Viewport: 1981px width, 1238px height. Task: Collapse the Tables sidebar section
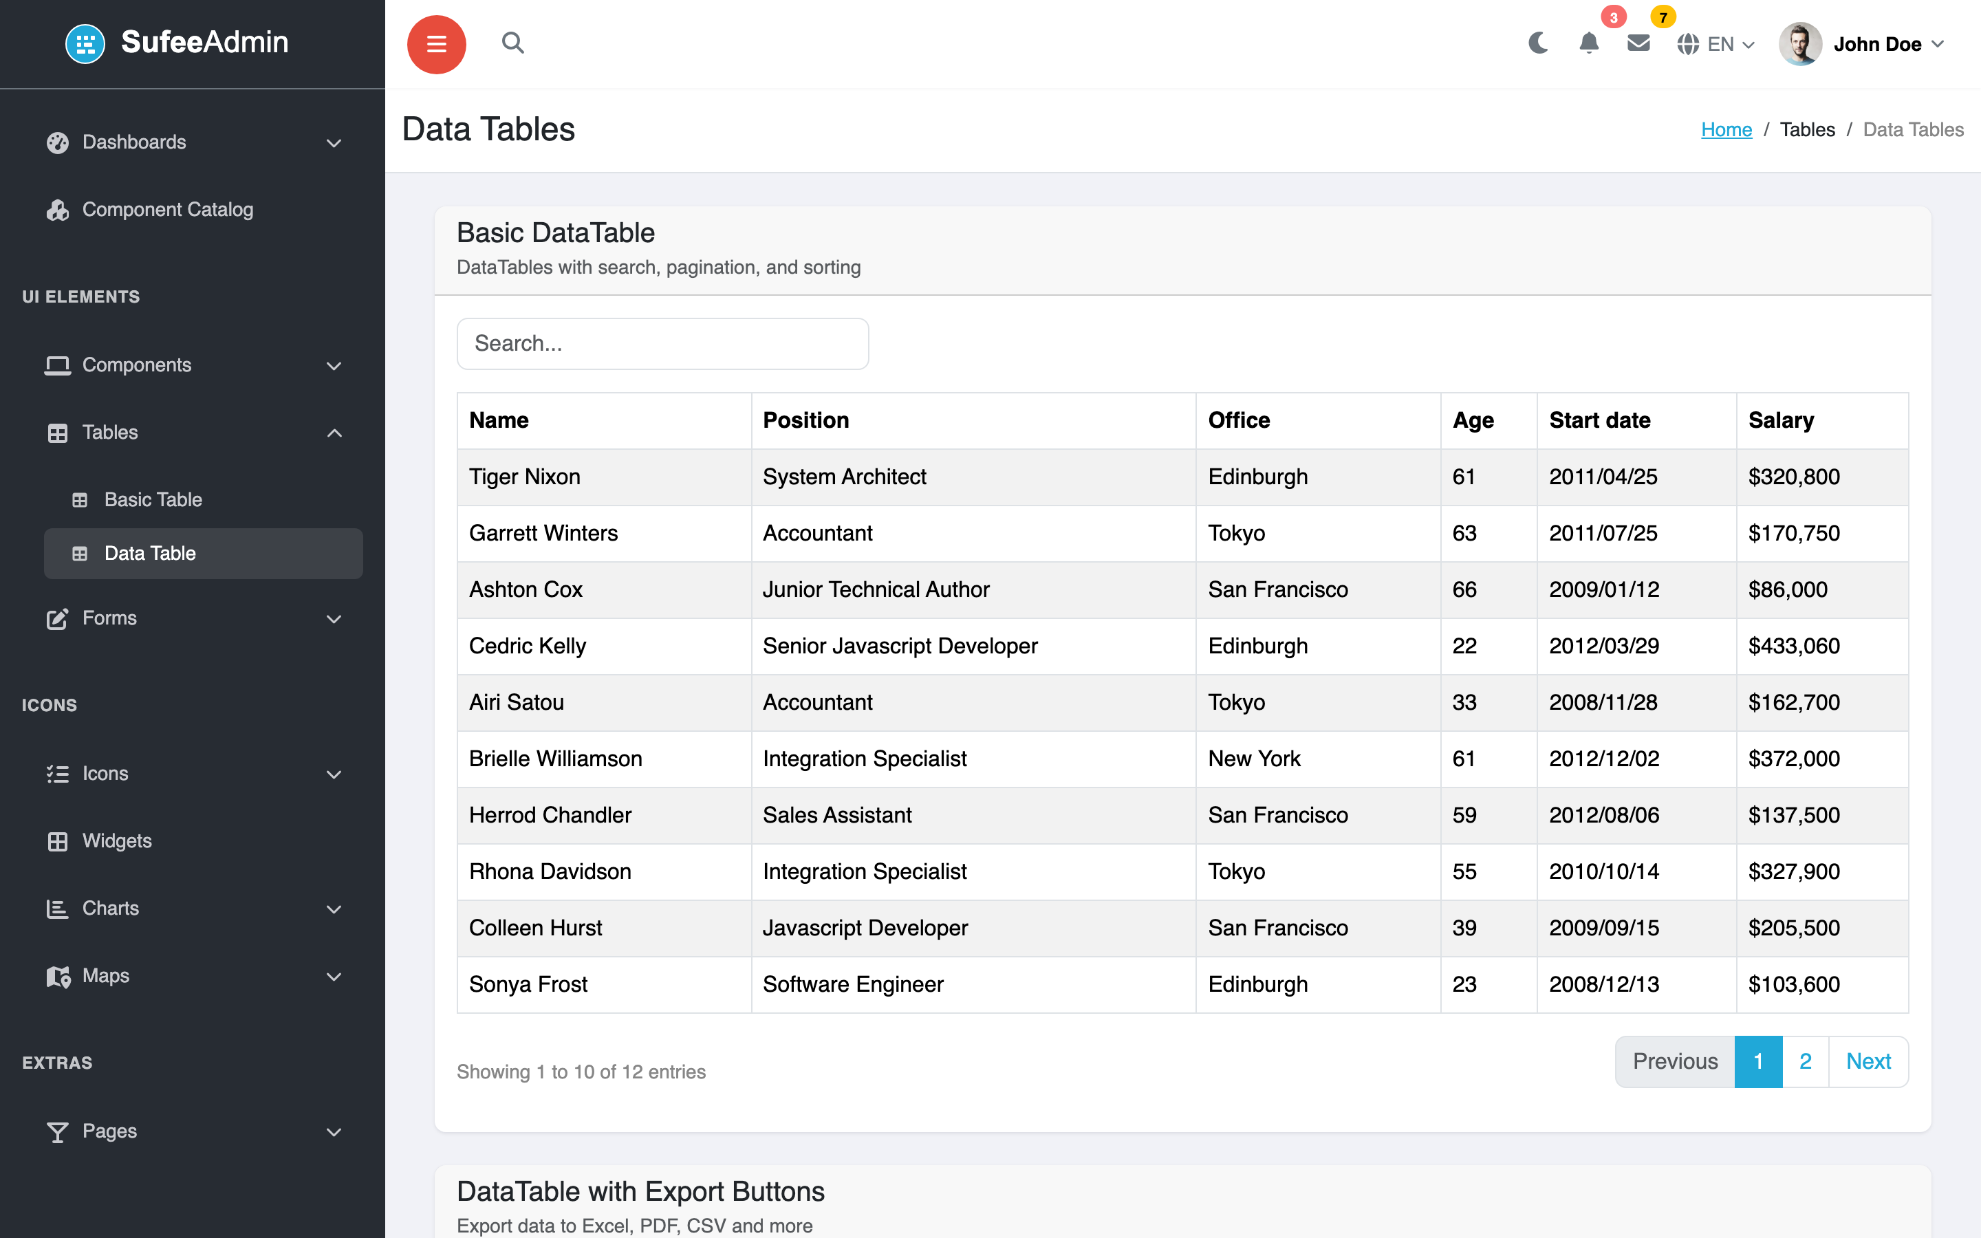193,433
